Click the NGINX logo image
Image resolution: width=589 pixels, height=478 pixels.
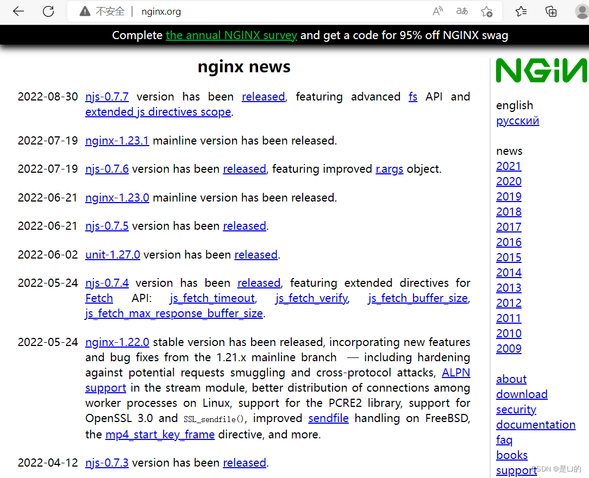click(541, 69)
